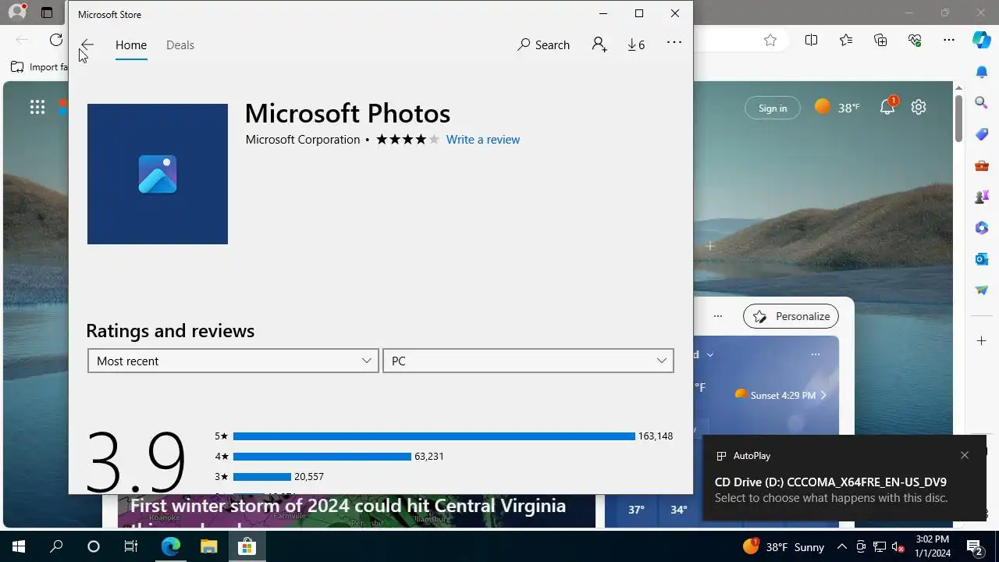Screen dimensions: 999x562
Task: Add this page to Edge favorites
Action: point(770,41)
